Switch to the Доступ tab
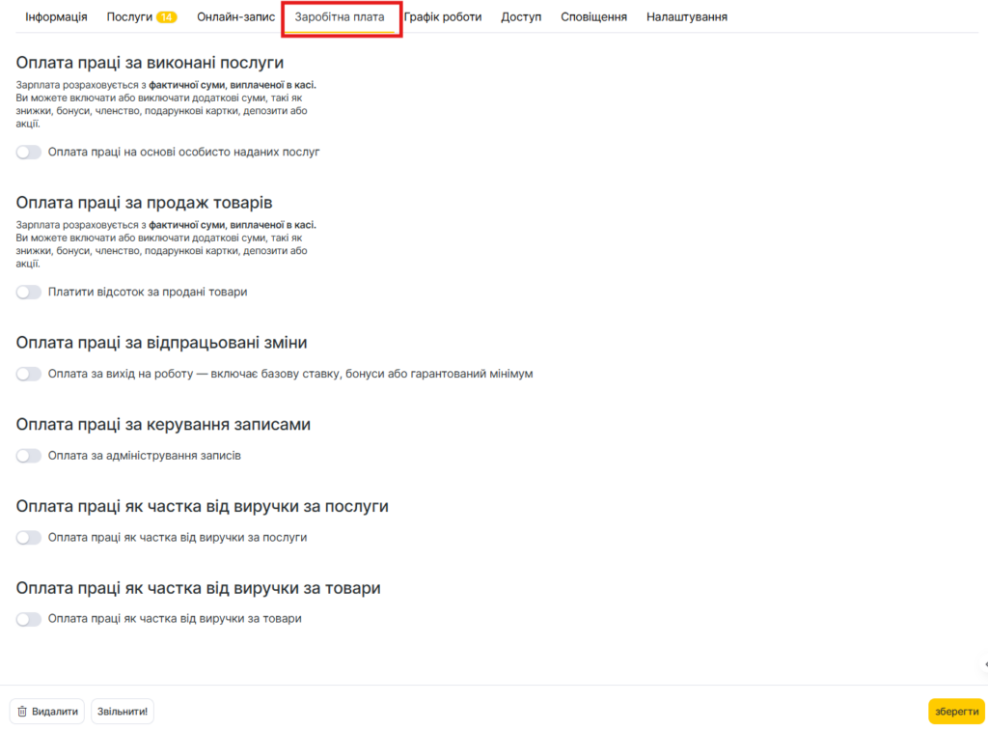 click(x=521, y=17)
